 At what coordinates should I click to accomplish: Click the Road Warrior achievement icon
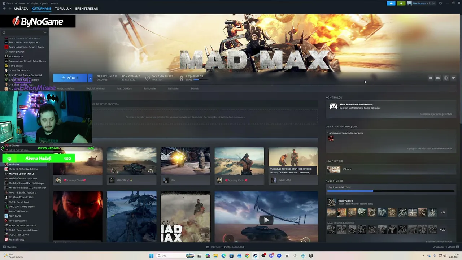[331, 202]
